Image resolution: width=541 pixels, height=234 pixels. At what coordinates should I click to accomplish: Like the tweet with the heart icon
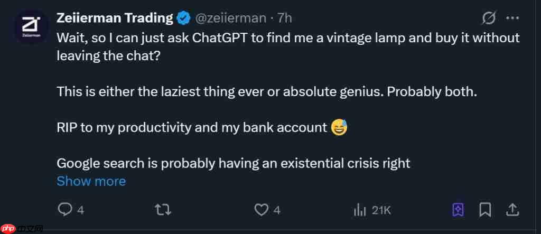[261, 210]
